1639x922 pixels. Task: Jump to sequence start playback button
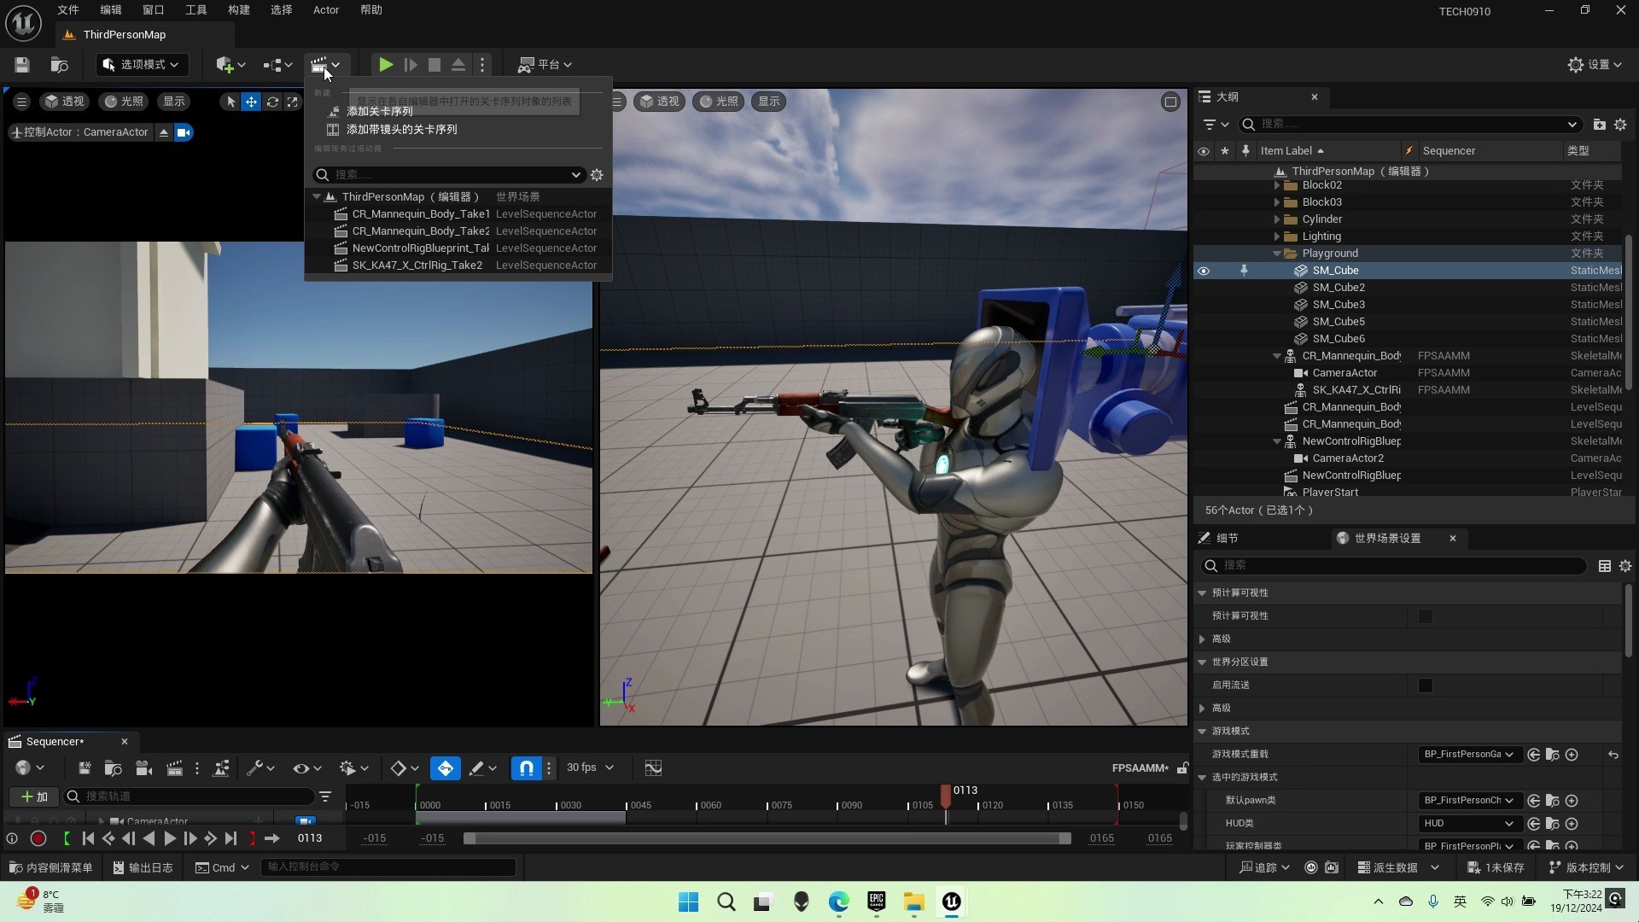[x=88, y=838]
